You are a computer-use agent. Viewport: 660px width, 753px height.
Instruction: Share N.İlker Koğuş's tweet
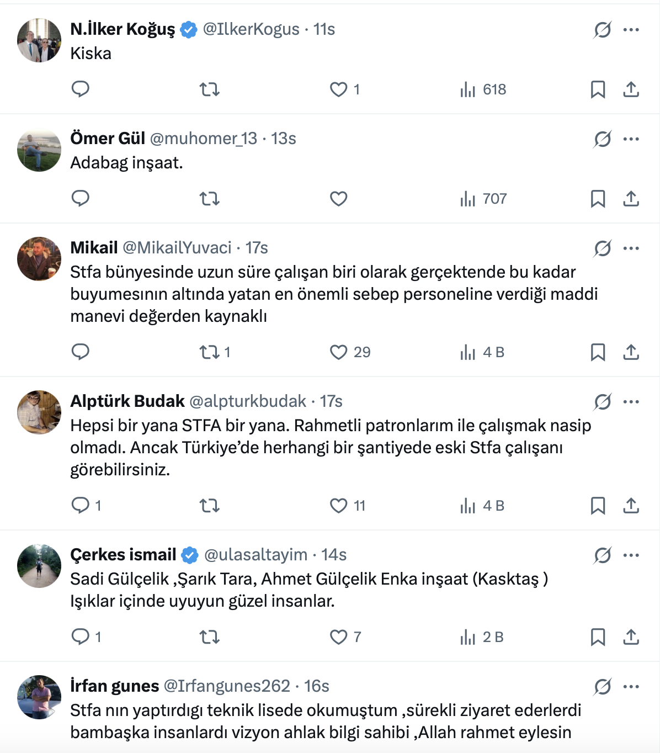631,89
